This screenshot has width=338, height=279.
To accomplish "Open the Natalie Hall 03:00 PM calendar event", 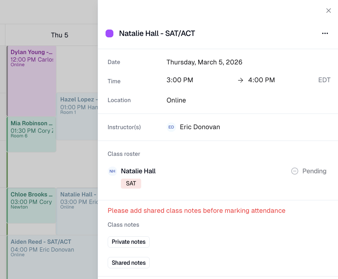I will [77, 211].
